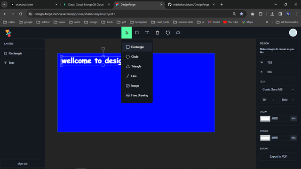Choose Circle from shapes menu

pos(137,57)
